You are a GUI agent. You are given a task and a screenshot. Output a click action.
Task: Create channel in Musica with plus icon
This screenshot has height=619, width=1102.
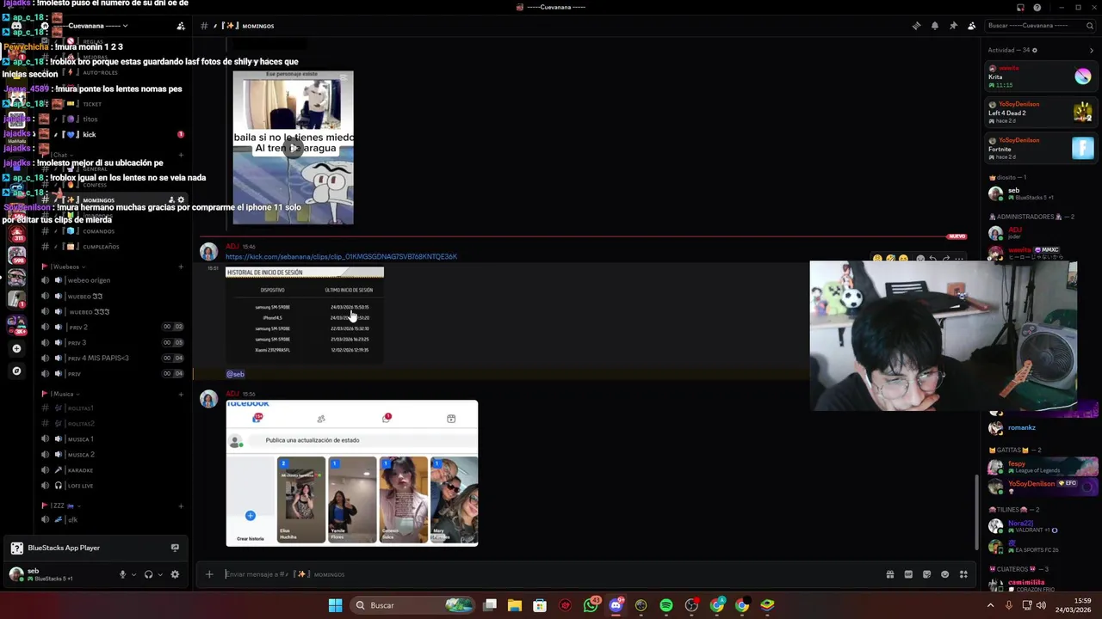tap(181, 394)
